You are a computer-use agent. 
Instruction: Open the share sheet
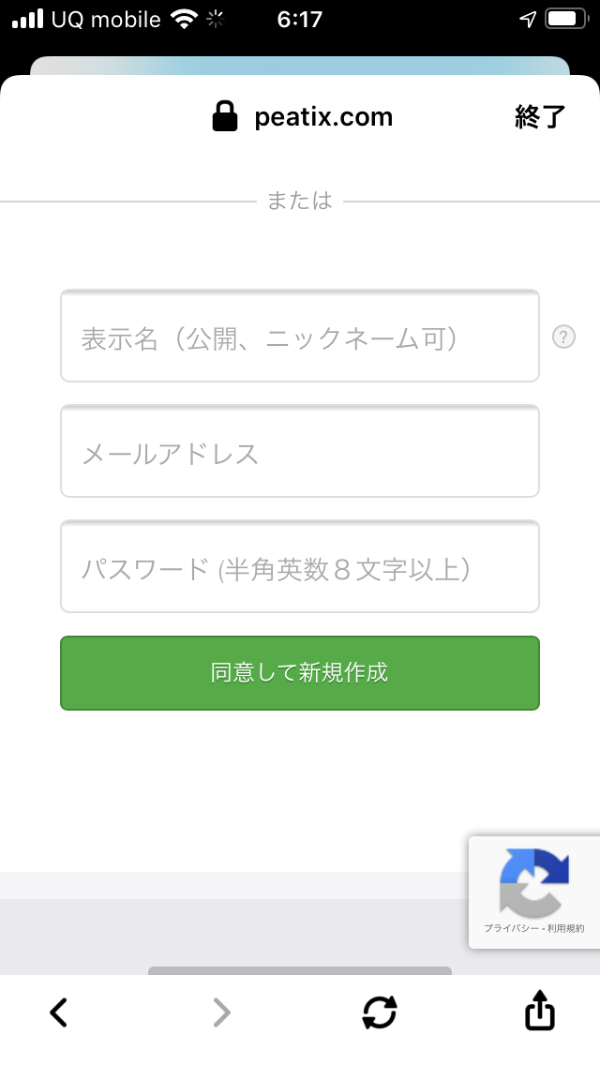[538, 1012]
